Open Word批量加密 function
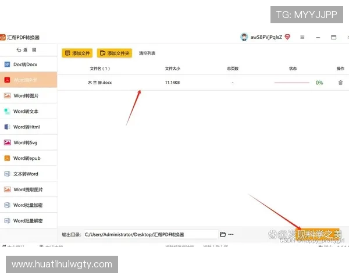The width and height of the screenshot is (349, 279). click(29, 205)
